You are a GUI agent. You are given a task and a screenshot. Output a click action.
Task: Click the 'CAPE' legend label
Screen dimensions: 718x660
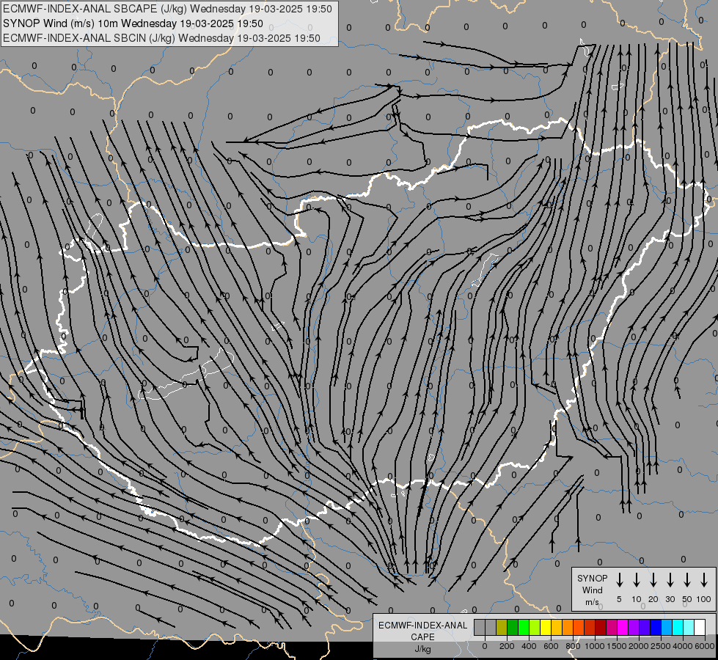[422, 637]
